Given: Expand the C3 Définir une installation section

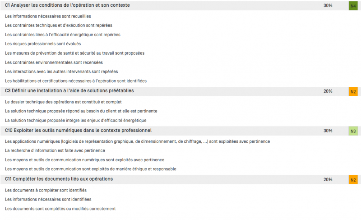Looking at the screenshot, I should tap(69, 91).
